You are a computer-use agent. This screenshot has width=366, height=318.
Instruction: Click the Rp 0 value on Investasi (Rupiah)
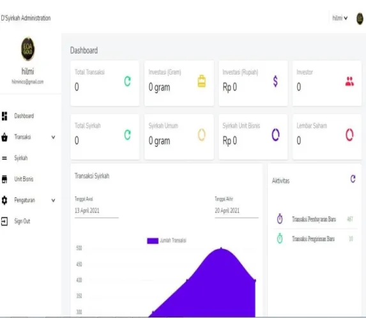(x=230, y=87)
